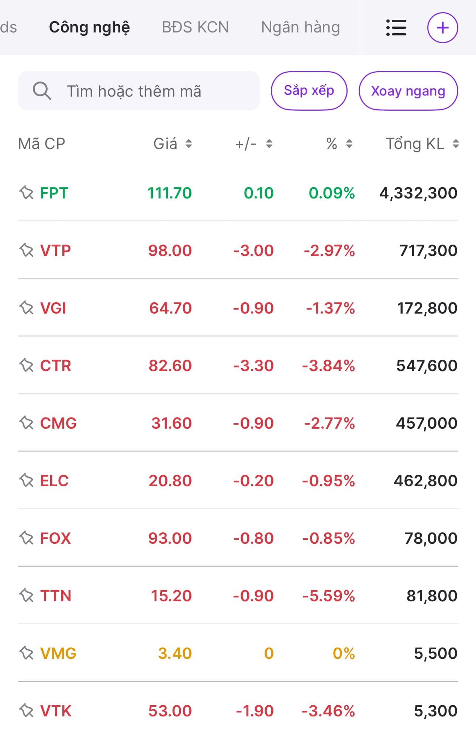476x733 pixels.
Task: Tap the add watchlist plus icon
Action: click(442, 28)
